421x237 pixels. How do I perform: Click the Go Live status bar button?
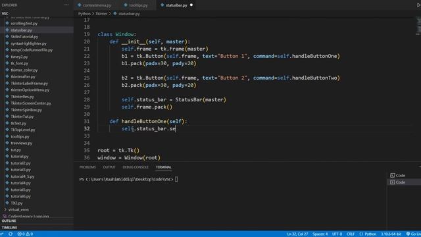point(414,234)
